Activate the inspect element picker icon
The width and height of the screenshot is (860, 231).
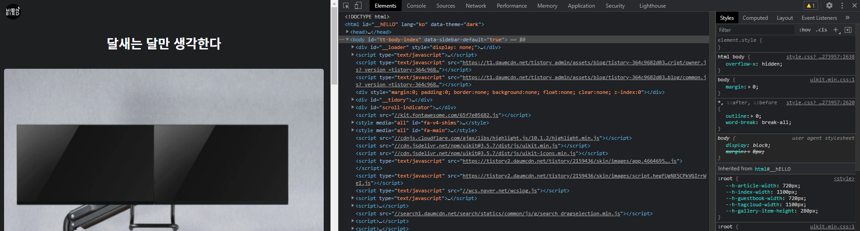(x=346, y=6)
